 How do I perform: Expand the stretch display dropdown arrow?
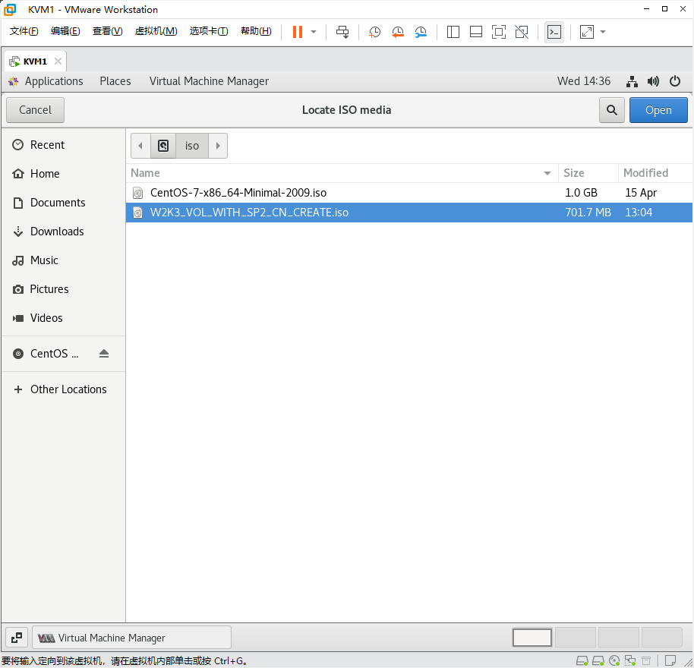pos(603,32)
